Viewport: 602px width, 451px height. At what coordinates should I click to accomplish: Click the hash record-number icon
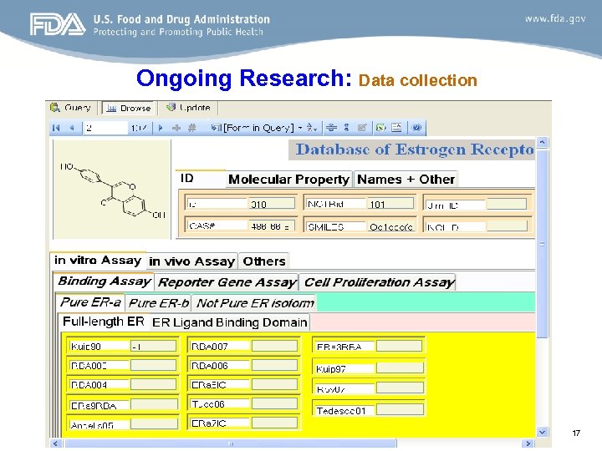tap(192, 128)
